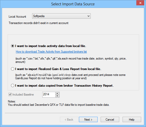Increase baseline year with up arrow

57,93
